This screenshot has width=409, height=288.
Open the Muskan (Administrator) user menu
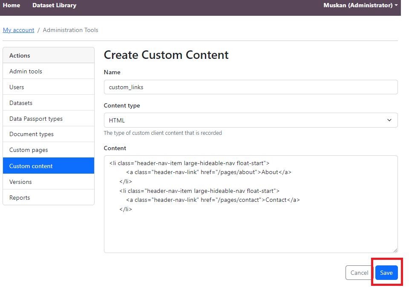tap(360, 6)
